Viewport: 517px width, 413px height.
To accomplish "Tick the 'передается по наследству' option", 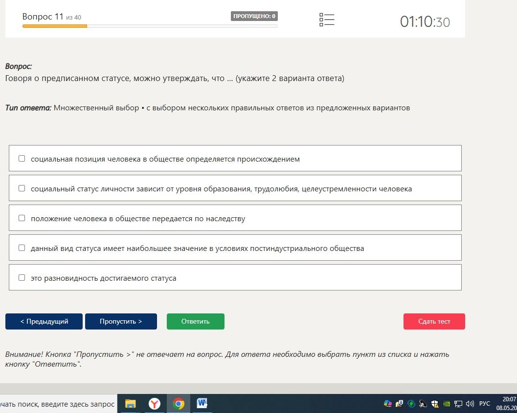I will 22,218.
